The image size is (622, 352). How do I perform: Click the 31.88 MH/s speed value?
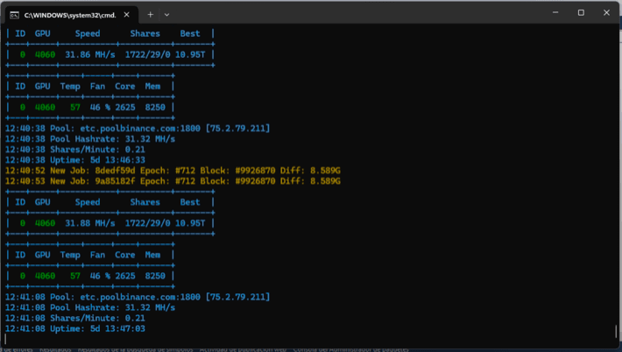[x=90, y=223]
